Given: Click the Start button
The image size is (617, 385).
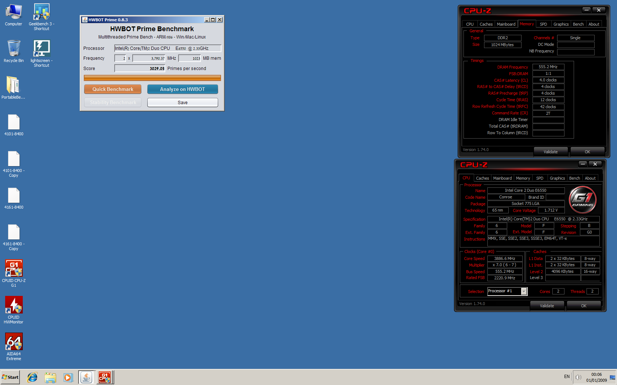Looking at the screenshot, I should (10, 377).
